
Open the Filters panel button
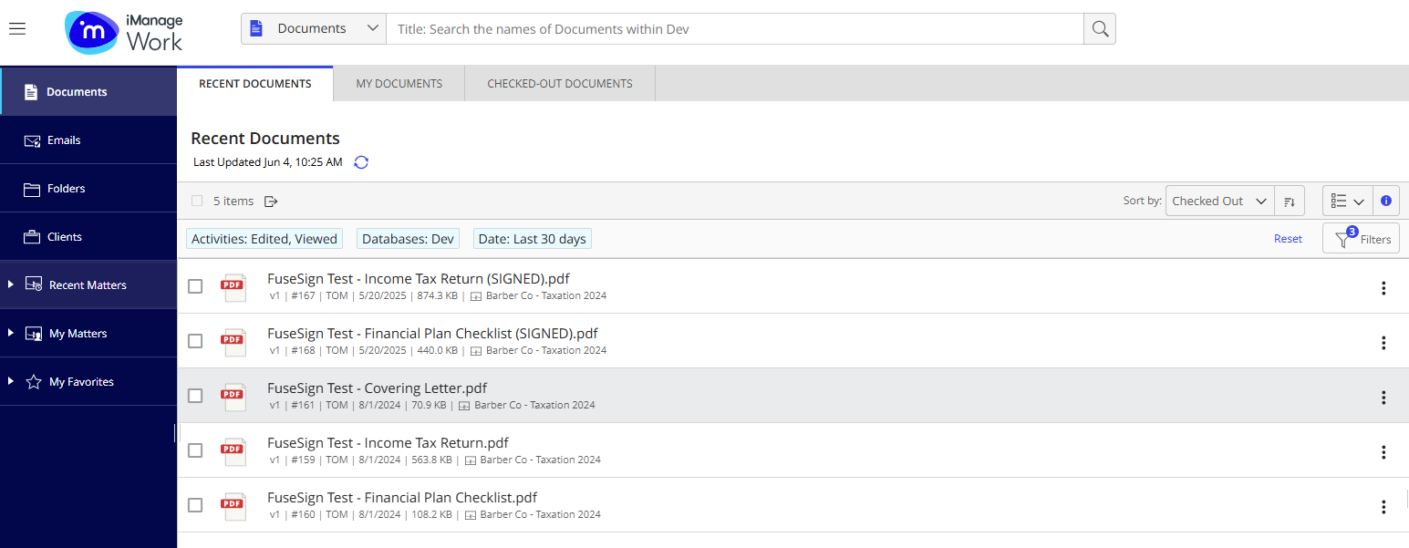[1361, 239]
